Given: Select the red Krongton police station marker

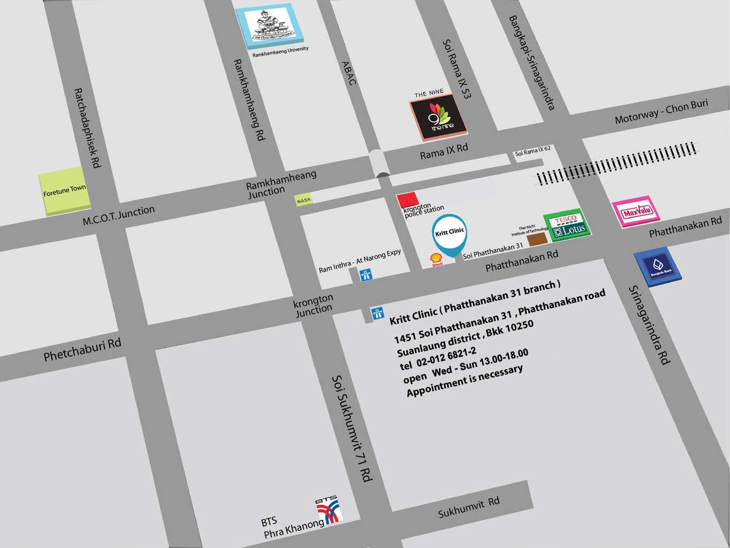Looking at the screenshot, I should (409, 200).
